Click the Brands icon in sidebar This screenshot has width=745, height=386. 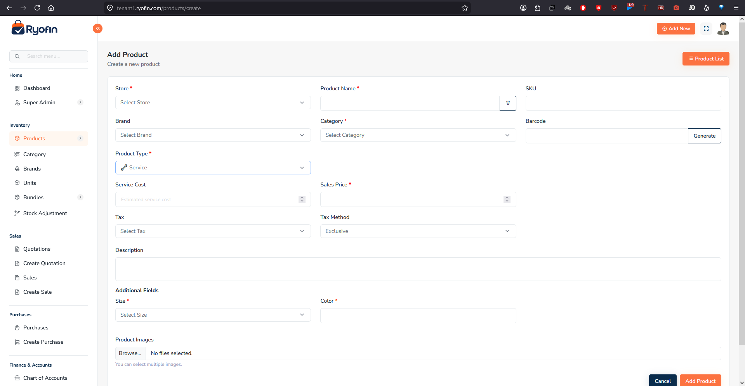click(x=17, y=169)
